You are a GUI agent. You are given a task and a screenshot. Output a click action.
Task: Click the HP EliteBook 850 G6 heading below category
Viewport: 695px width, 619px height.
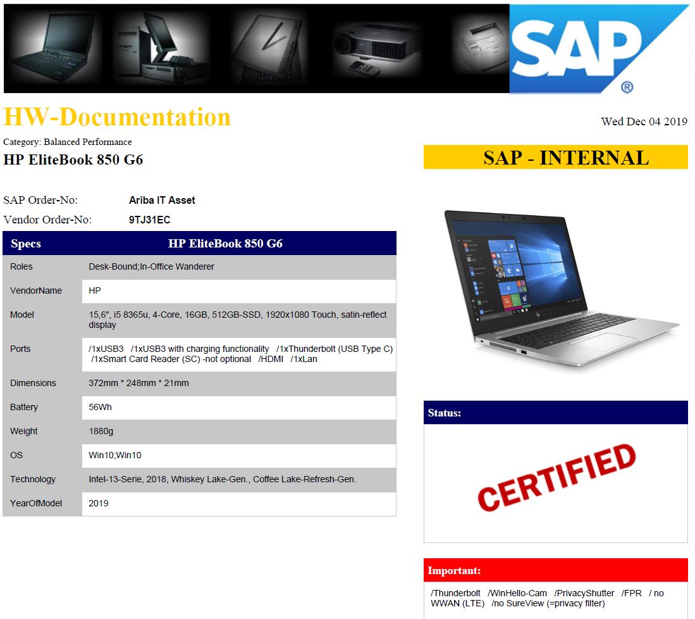point(73,159)
